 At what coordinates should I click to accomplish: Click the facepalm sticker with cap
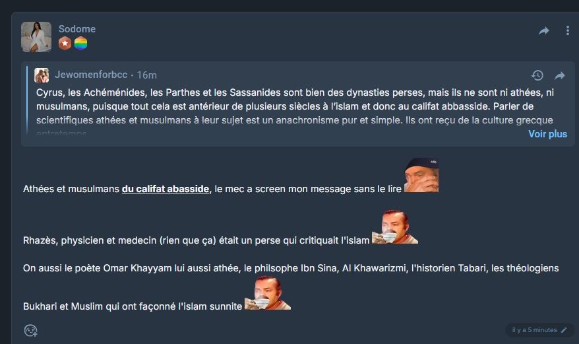click(x=421, y=176)
